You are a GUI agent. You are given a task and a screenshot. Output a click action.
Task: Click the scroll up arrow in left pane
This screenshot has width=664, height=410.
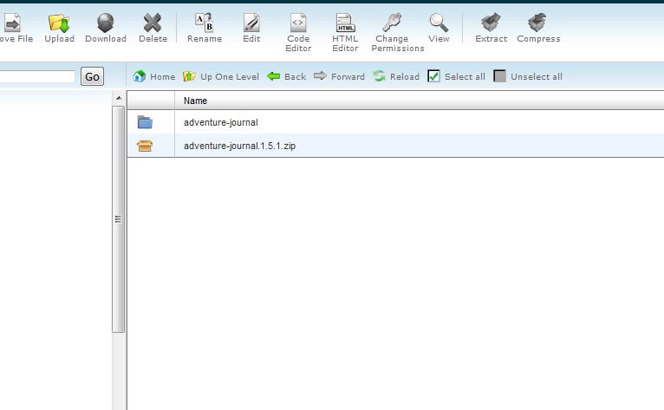tap(119, 99)
